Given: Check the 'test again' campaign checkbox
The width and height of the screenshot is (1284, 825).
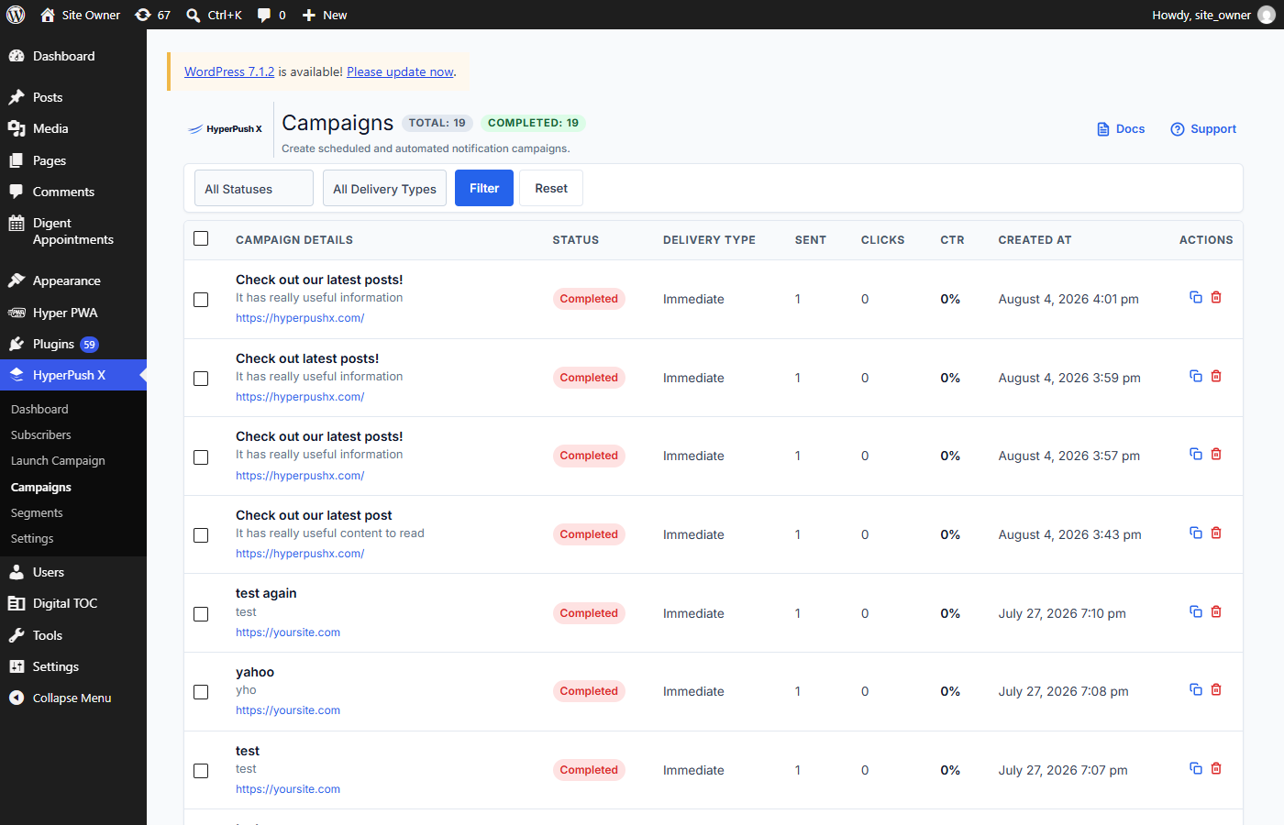Looking at the screenshot, I should click(x=201, y=614).
